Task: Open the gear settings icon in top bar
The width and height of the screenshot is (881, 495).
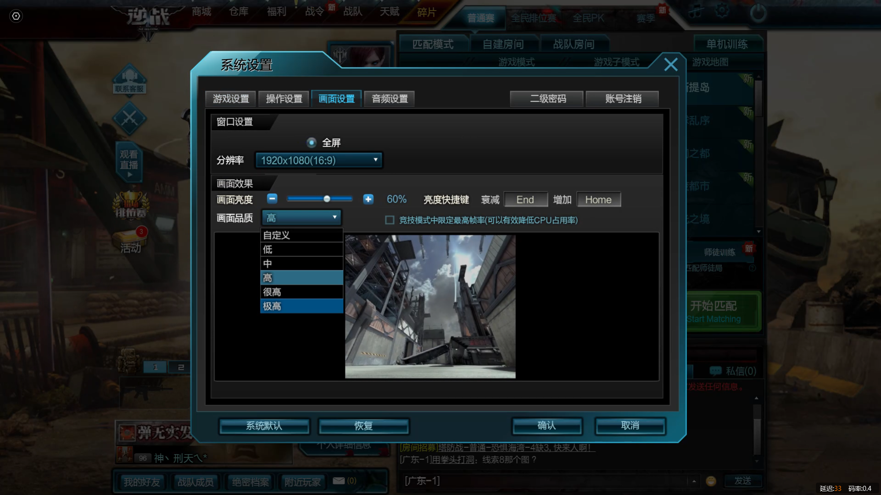Action: (722, 11)
